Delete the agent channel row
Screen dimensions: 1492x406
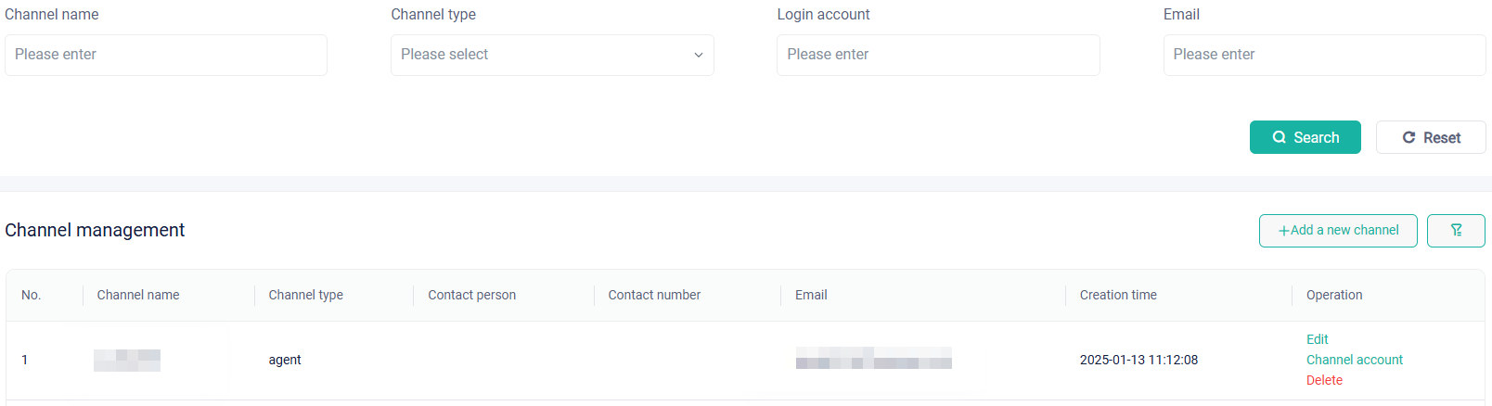pos(1324,380)
